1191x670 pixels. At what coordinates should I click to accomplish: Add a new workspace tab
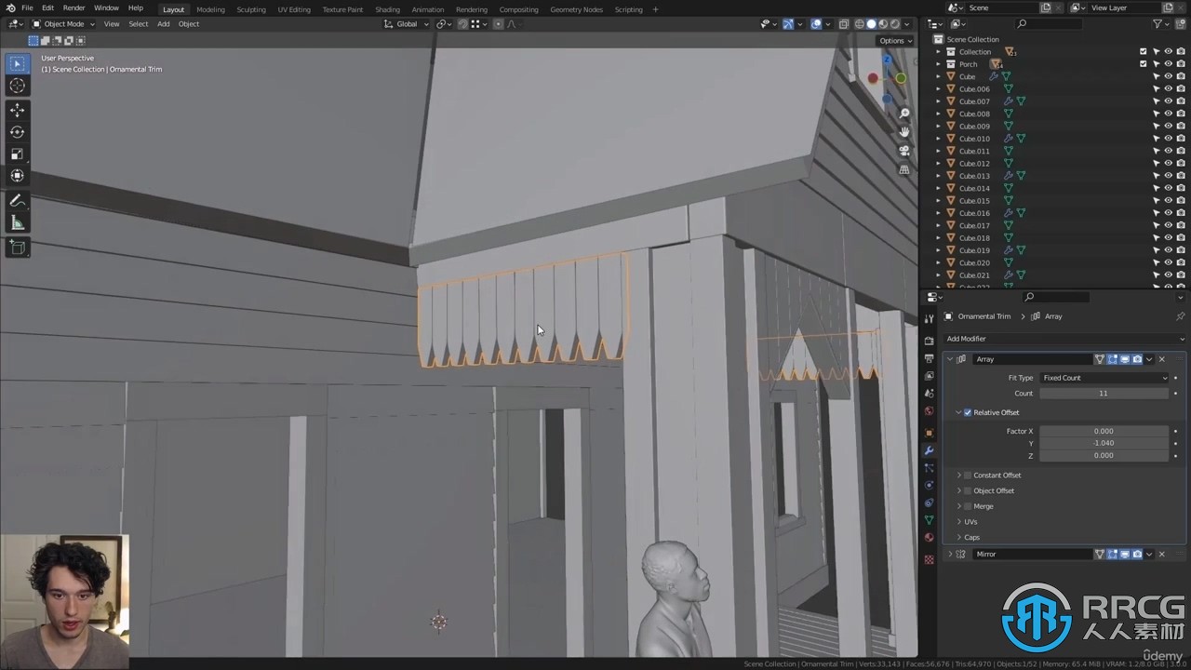point(655,9)
